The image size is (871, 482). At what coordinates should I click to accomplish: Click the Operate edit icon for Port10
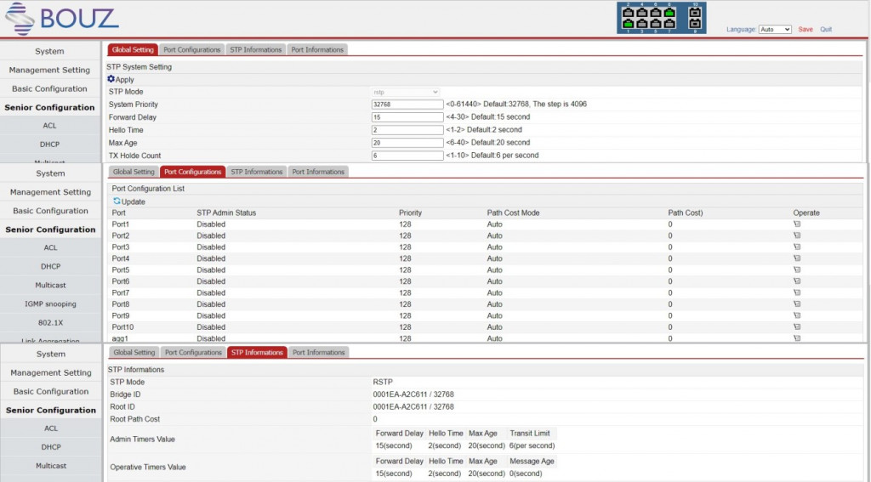(x=797, y=327)
